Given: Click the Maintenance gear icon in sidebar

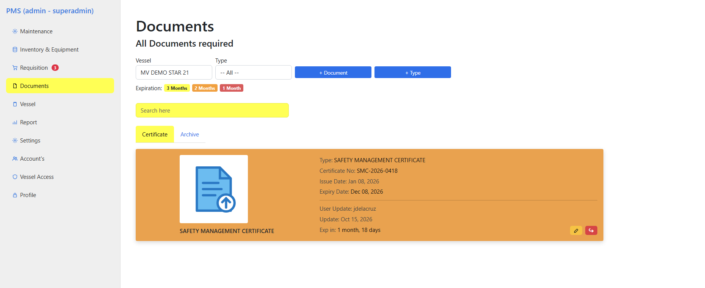Looking at the screenshot, I should 15,31.
